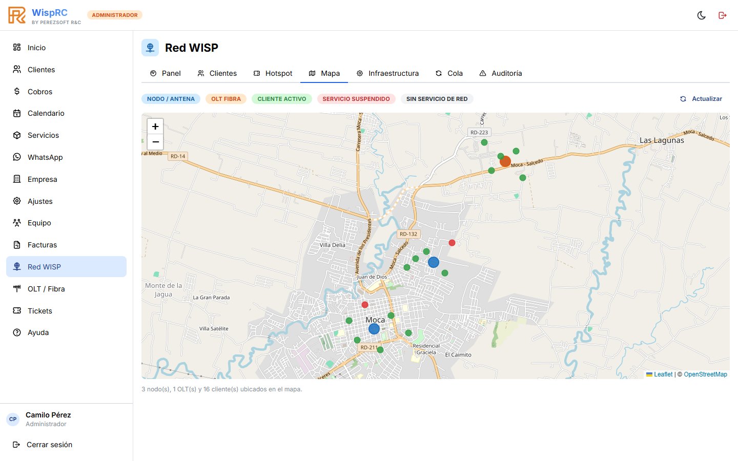This screenshot has width=738, height=461.
Task: Open Inicio from the sidebar
Action: [66, 48]
